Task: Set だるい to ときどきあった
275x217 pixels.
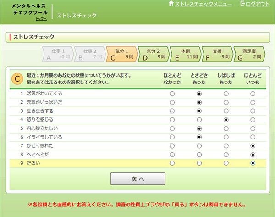Action: point(199,163)
